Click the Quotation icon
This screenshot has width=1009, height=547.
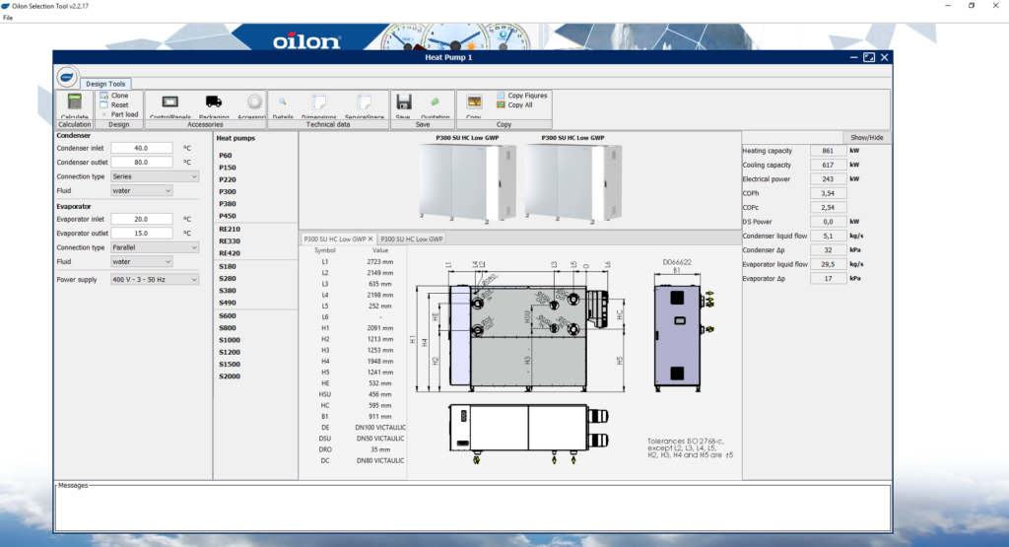(435, 102)
